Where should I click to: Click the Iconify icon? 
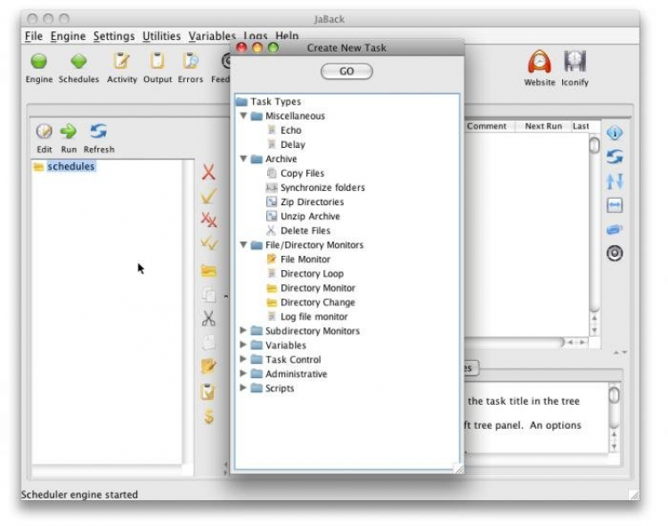coord(574,62)
